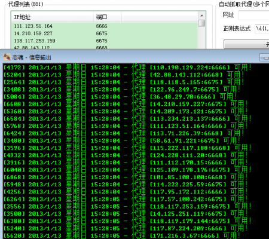Select the 118.117.253.159 row in the proxy list
The height and width of the screenshot is (239, 269).
[x=105, y=41]
